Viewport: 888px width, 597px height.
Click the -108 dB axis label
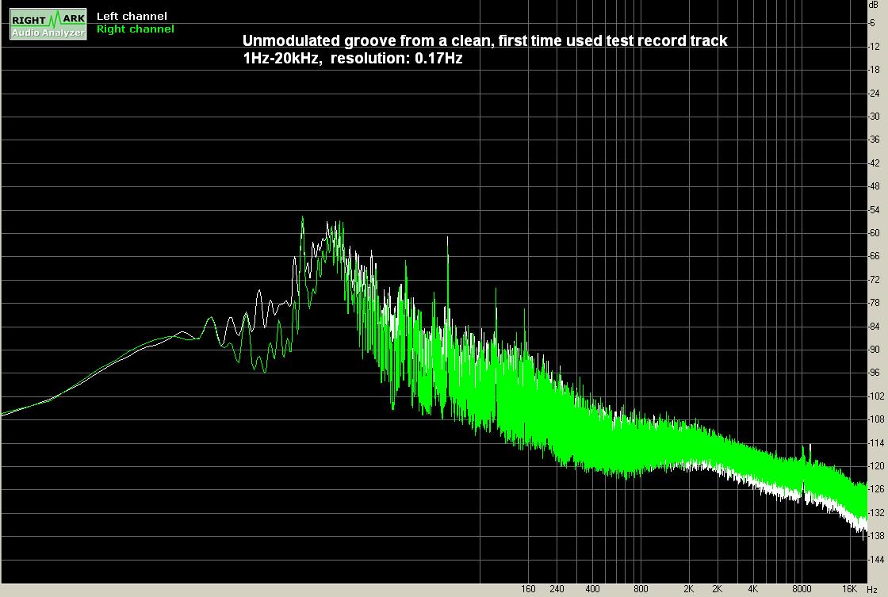click(876, 419)
